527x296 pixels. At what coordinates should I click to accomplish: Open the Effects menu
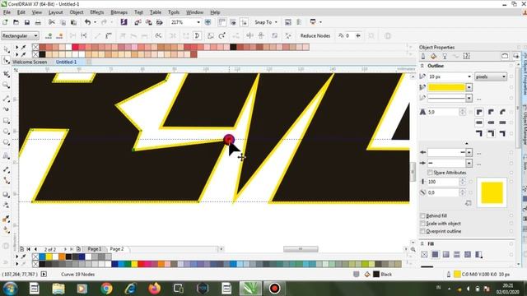(97, 12)
